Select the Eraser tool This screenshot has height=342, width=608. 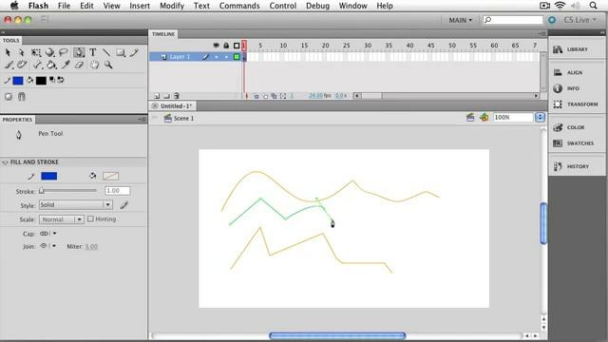[x=79, y=65]
